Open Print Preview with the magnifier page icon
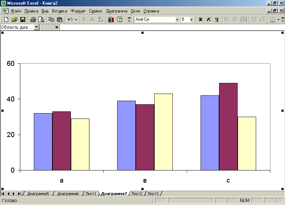285x205 pixels. click(x=41, y=20)
